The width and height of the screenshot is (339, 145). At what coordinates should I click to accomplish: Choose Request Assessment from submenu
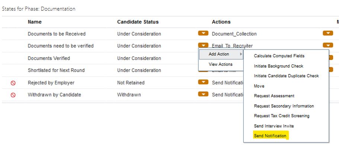pyautogui.click(x=274, y=96)
